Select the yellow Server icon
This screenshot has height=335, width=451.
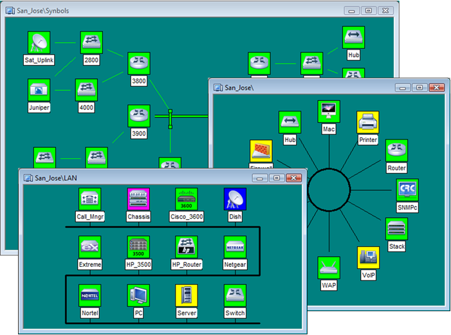point(187,296)
